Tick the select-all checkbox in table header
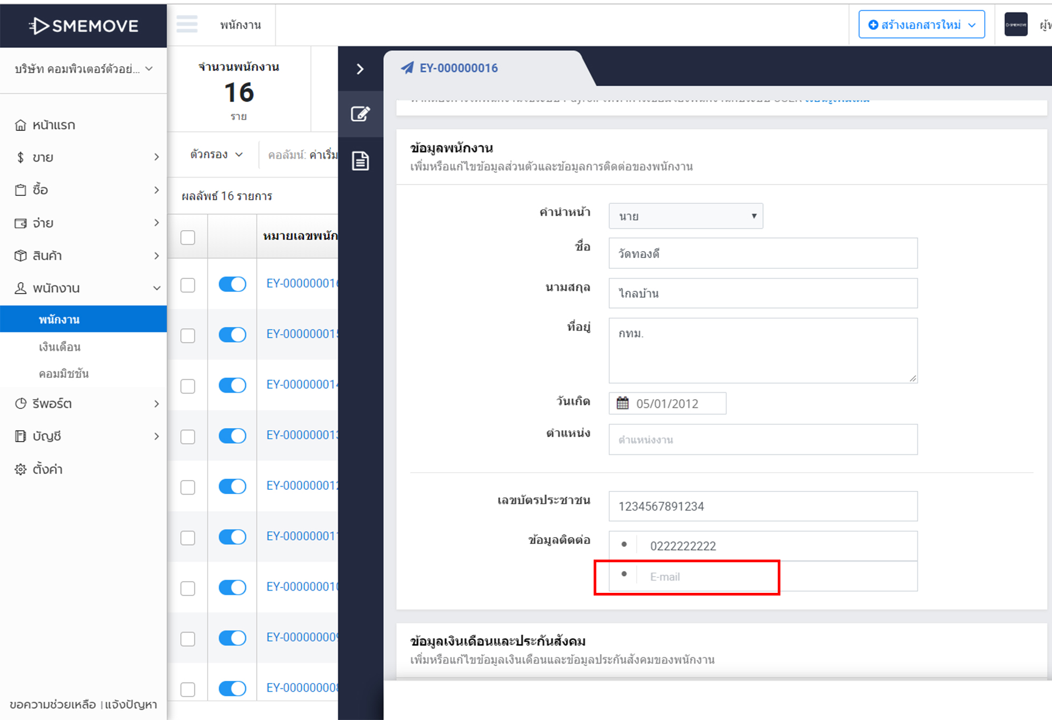This screenshot has width=1052, height=720. pos(188,237)
